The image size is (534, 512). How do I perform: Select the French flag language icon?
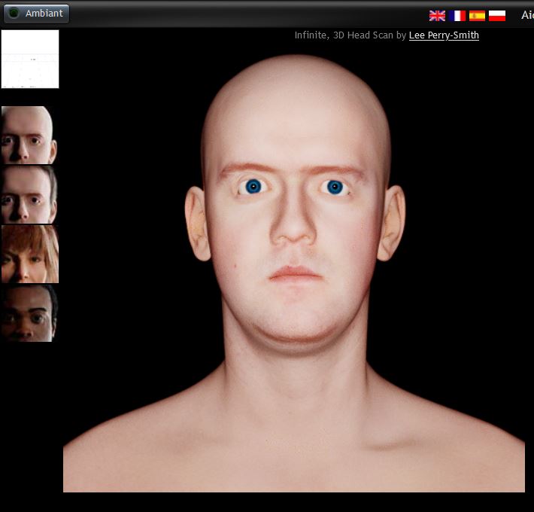457,15
